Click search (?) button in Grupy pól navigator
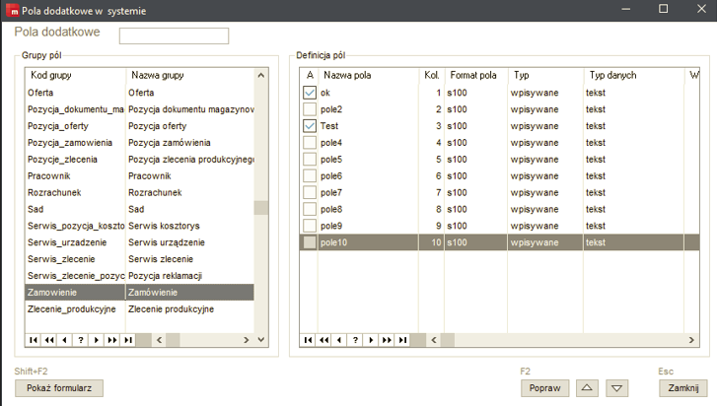Screen dimensions: 717x406 pos(80,339)
